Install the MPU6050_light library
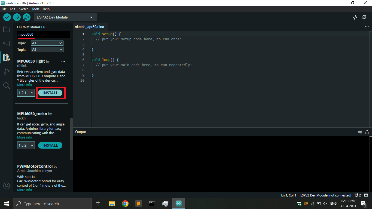 tap(50, 93)
